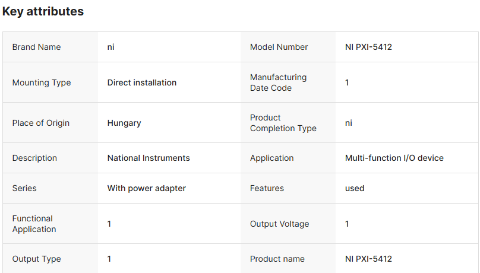The width and height of the screenshot is (480, 273).
Task: Click the Product Completion Type label
Action: pyautogui.click(x=283, y=123)
